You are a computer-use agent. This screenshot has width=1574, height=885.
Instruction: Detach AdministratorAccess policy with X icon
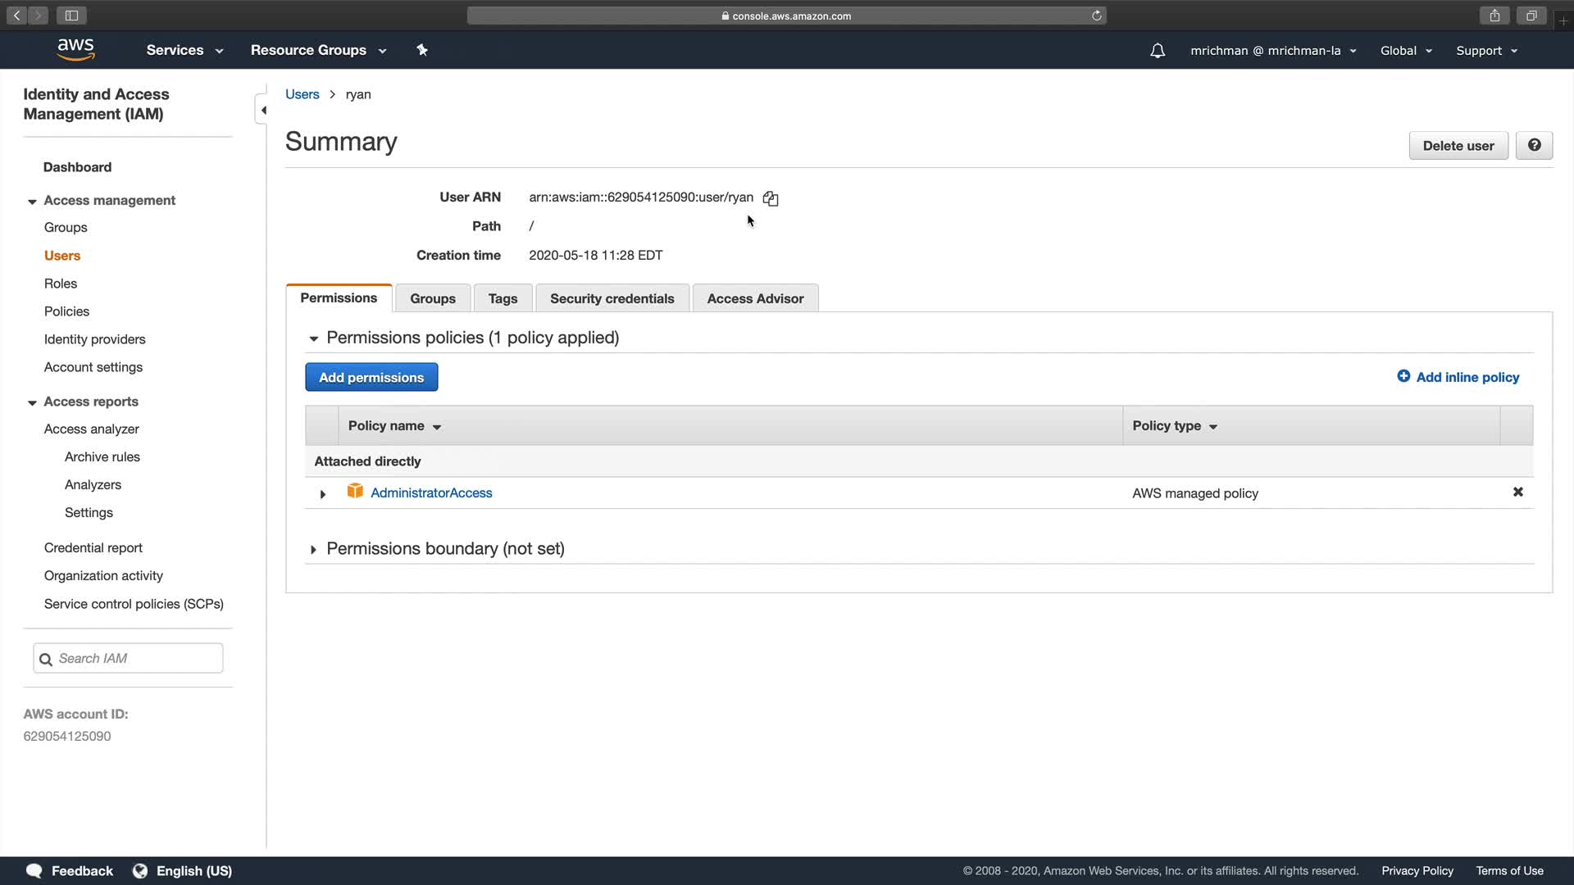click(1517, 492)
